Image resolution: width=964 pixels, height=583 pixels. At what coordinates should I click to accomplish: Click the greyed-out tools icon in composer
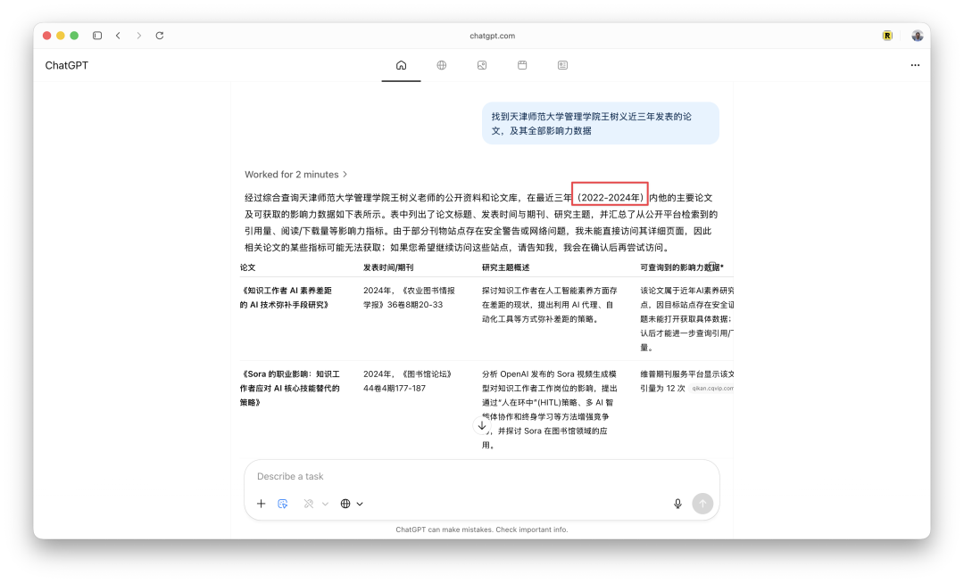tap(309, 504)
